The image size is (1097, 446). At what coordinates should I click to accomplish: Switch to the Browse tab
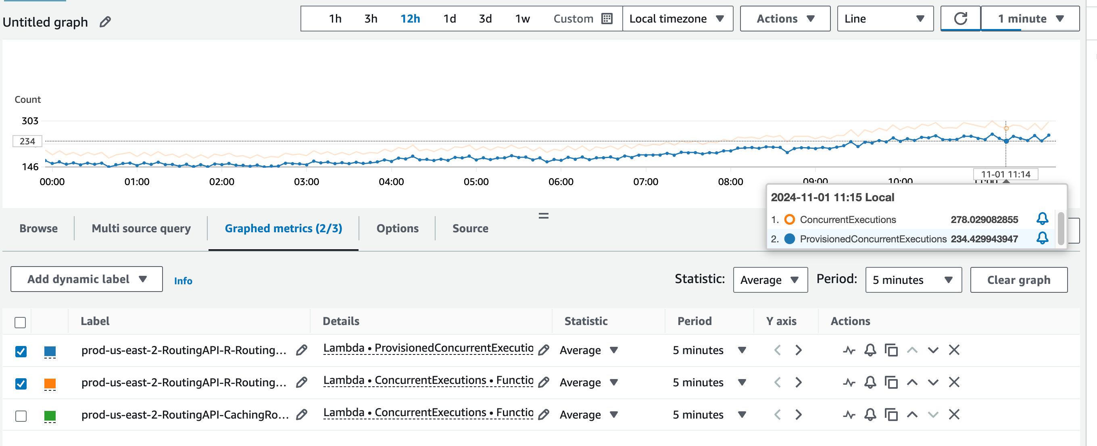pyautogui.click(x=38, y=228)
